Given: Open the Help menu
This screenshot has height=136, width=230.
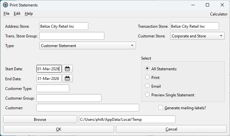Looking at the screenshot, I should 29,14.
